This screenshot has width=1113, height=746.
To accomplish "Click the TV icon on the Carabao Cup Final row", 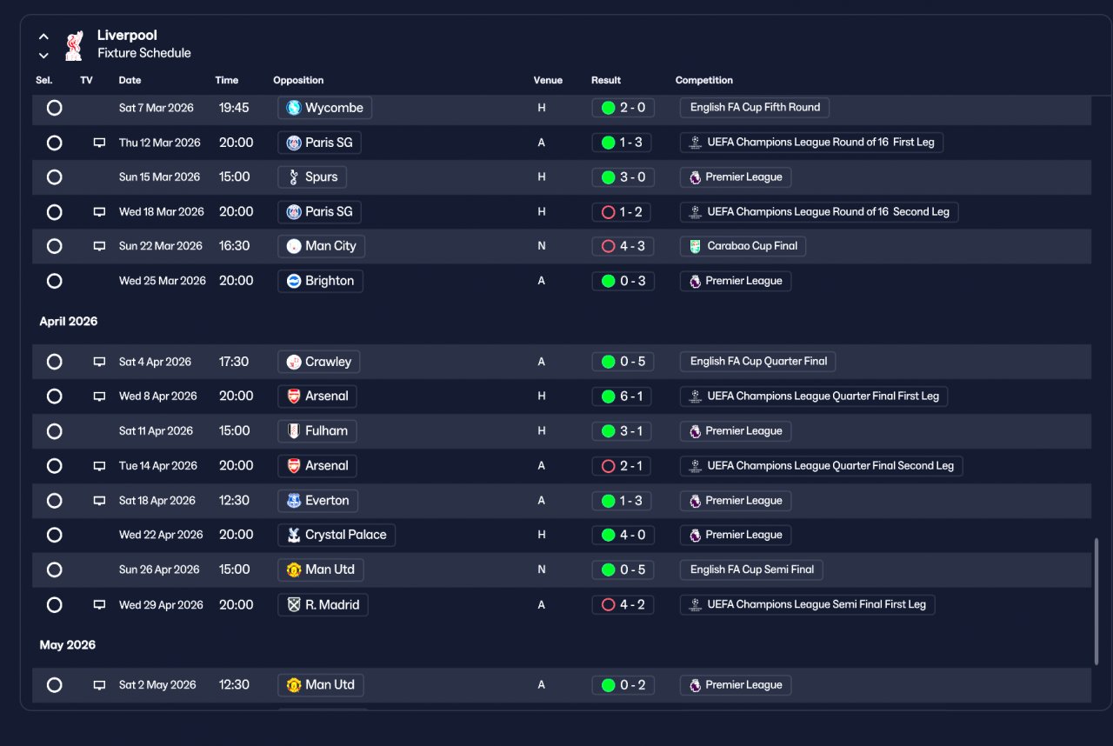I will click(99, 246).
